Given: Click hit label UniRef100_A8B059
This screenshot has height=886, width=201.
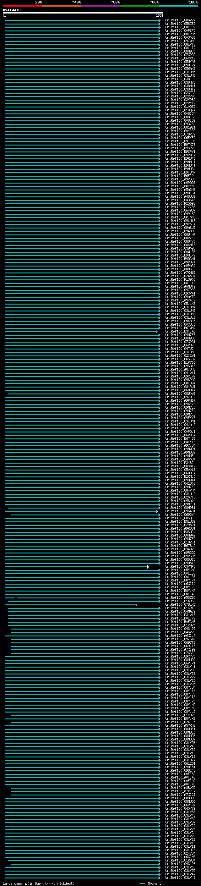Looking at the screenshot, I should point(180,788).
